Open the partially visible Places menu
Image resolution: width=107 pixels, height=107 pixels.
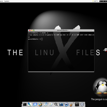tap(1, 1)
